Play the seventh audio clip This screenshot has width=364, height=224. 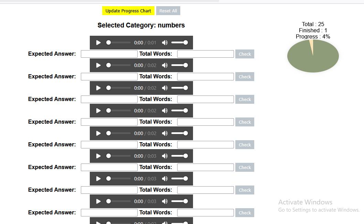[98, 179]
